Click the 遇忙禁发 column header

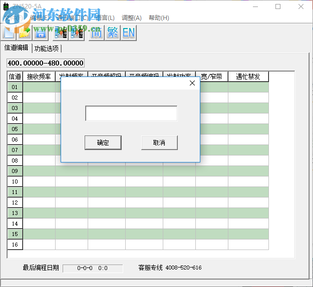pyautogui.click(x=248, y=76)
